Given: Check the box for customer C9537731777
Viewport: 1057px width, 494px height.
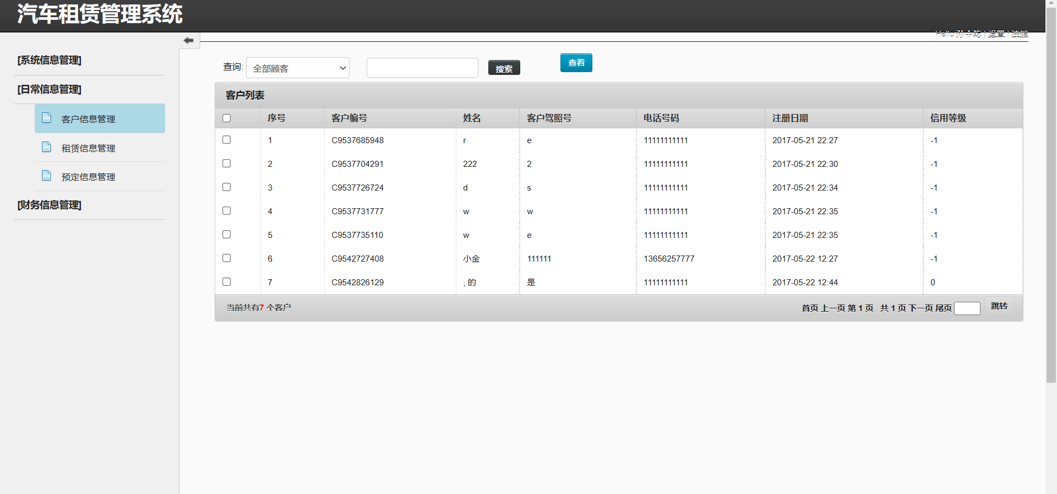Looking at the screenshot, I should [226, 210].
